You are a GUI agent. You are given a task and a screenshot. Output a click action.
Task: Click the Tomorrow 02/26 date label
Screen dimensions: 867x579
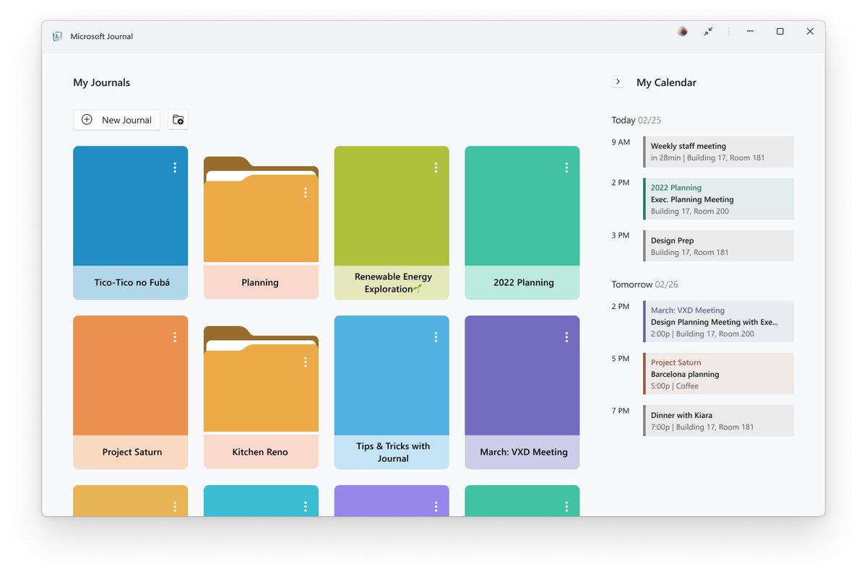647,284
